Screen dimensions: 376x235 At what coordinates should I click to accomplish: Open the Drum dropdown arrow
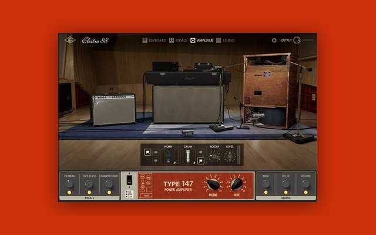click(194, 146)
